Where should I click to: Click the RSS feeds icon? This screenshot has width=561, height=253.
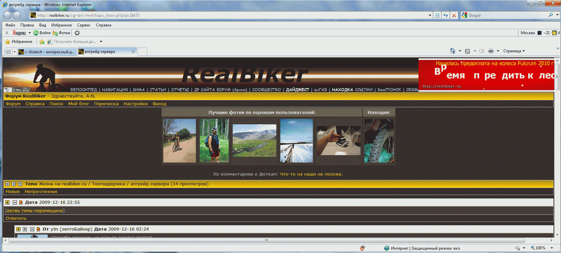pos(467,51)
